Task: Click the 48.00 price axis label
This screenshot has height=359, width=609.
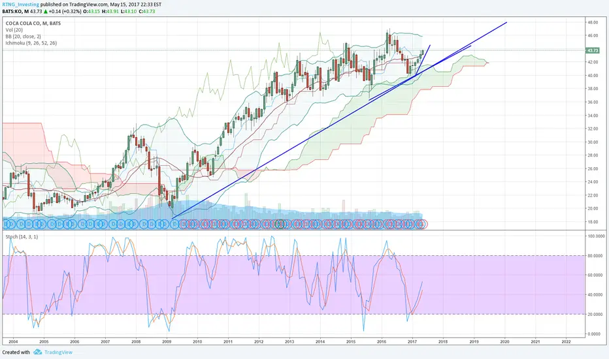Action: pos(593,22)
